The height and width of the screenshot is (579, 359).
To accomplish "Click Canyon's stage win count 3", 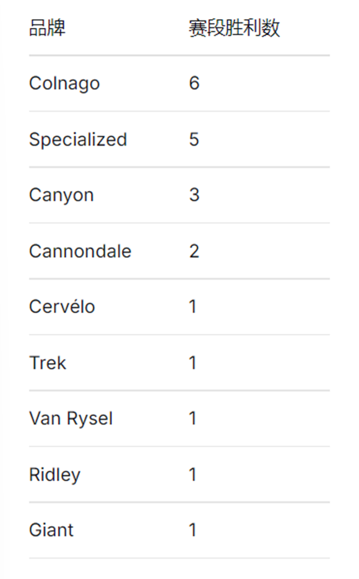I will (194, 195).
